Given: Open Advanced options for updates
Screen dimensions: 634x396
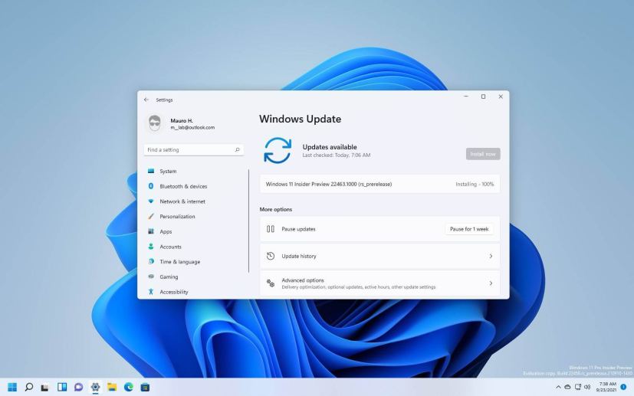Looking at the screenshot, I should click(379, 283).
